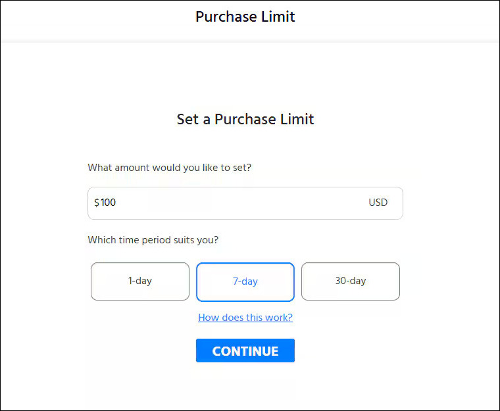Image resolution: width=500 pixels, height=411 pixels.
Task: Pick the 30-day time period
Action: click(351, 281)
